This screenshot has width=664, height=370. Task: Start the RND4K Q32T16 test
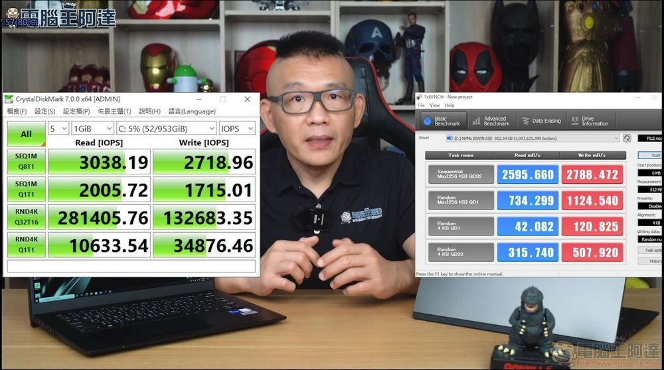point(26,217)
